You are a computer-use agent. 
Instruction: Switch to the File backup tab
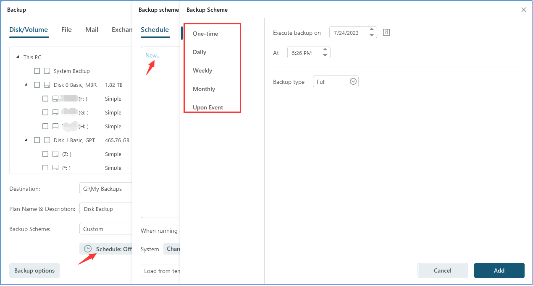point(66,29)
